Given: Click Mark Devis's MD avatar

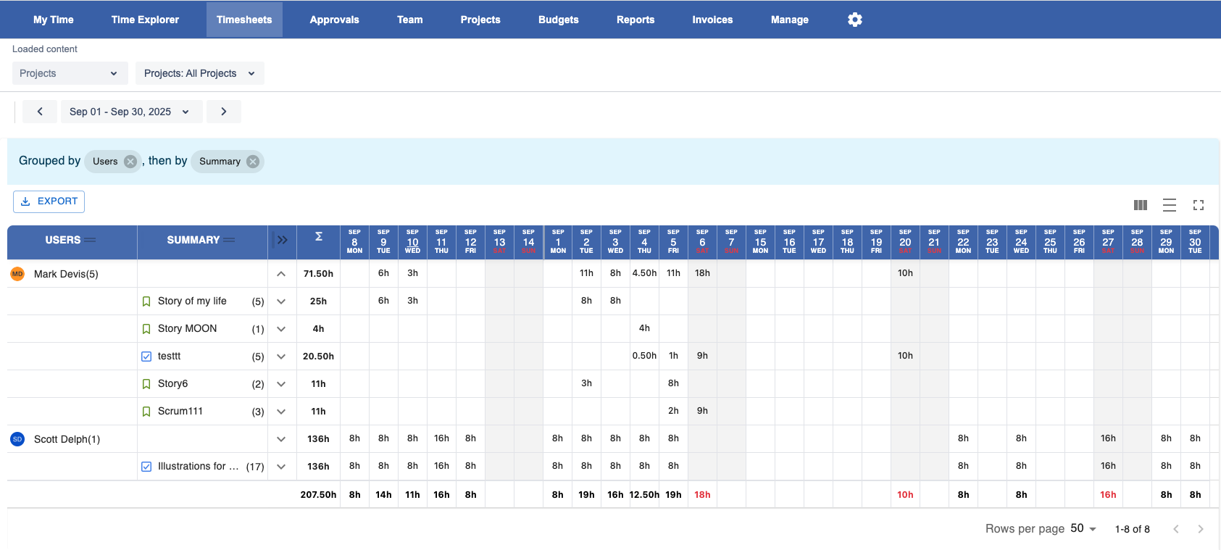Looking at the screenshot, I should (x=17, y=274).
